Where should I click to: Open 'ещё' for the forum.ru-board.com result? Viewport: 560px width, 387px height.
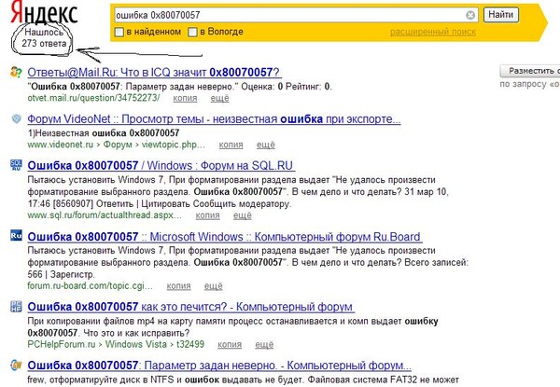coord(213,286)
